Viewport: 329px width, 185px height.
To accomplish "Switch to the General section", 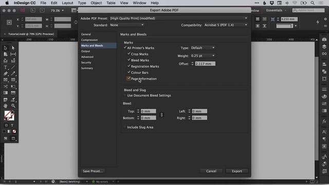I will click(86, 34).
